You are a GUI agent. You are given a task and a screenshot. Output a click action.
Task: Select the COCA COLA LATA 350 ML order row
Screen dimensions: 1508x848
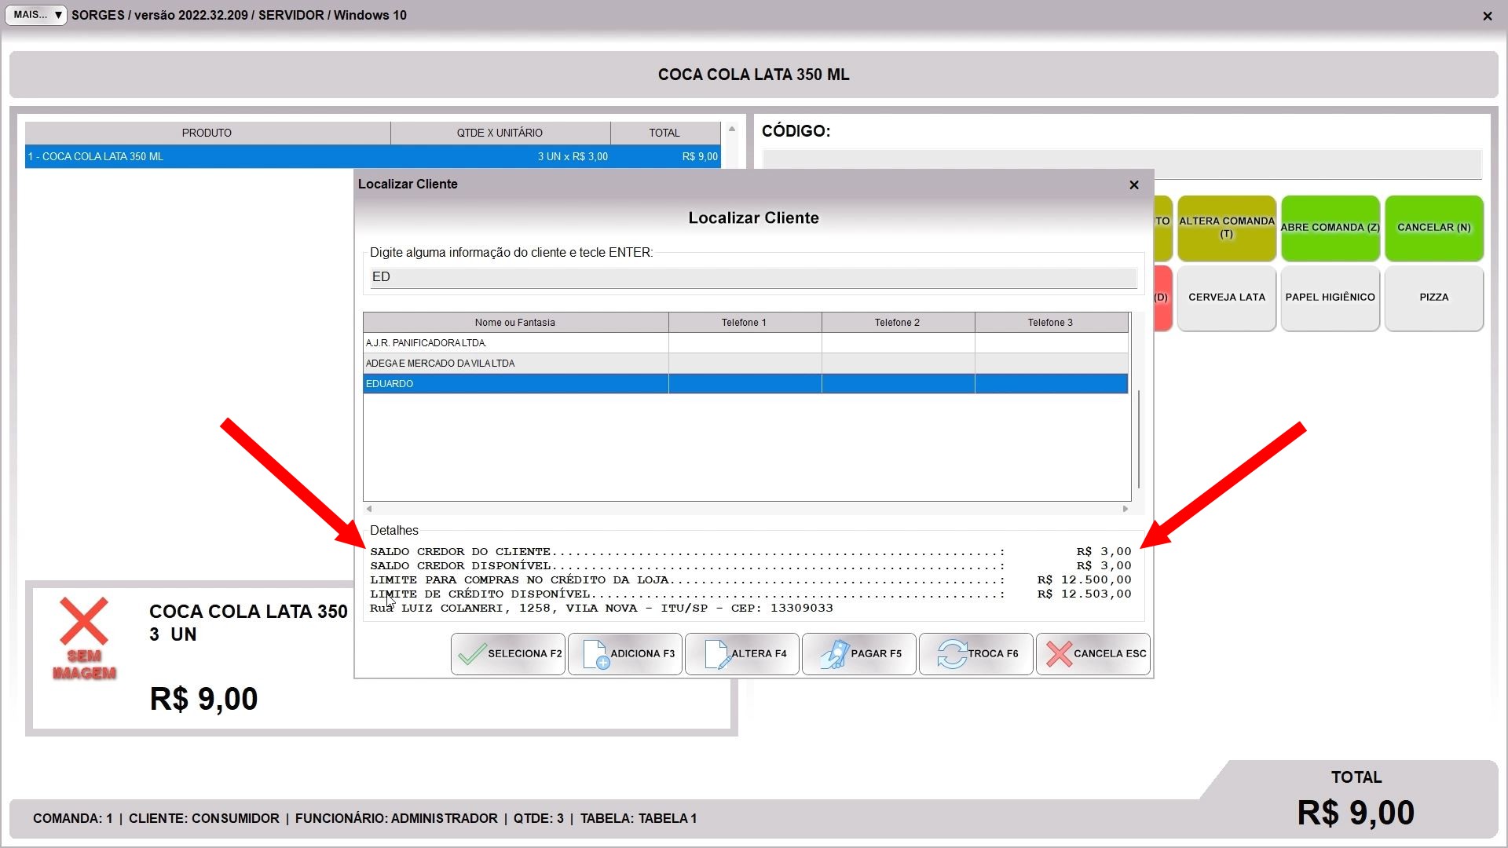pos(373,157)
